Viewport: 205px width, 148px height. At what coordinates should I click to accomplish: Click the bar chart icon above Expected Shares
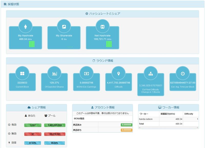point(54,73)
